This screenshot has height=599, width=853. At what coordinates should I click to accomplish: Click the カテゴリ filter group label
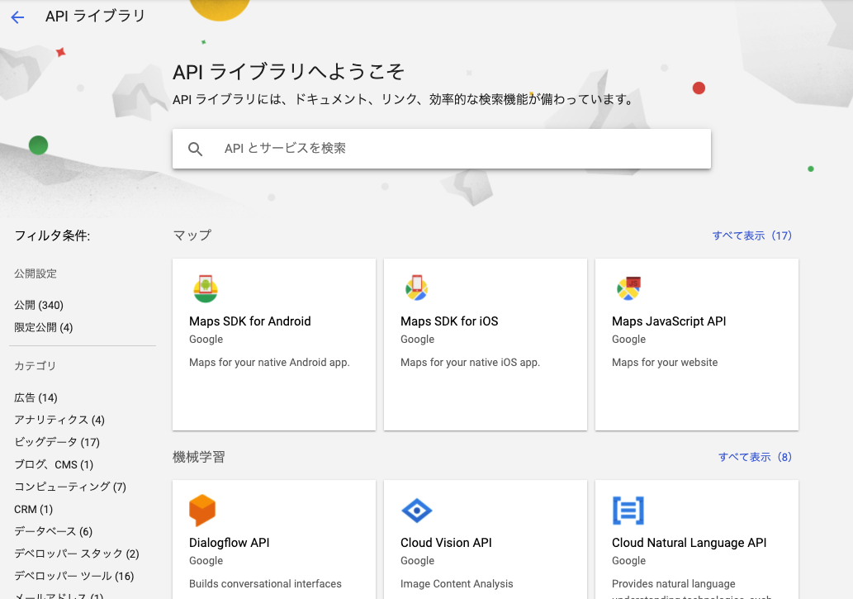click(x=35, y=366)
